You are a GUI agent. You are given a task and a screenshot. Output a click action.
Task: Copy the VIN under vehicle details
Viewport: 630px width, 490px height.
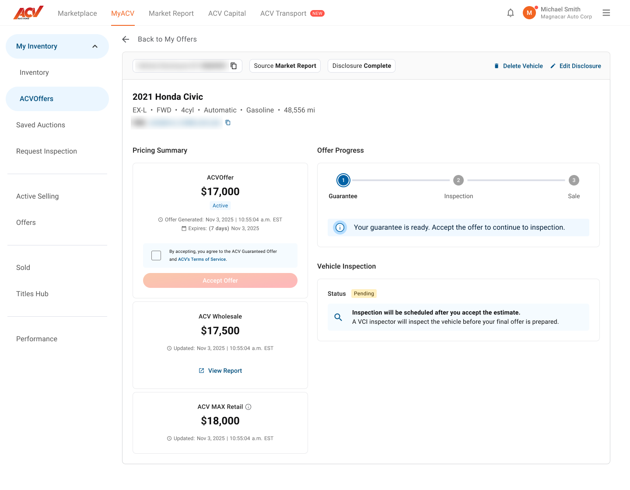pyautogui.click(x=228, y=122)
